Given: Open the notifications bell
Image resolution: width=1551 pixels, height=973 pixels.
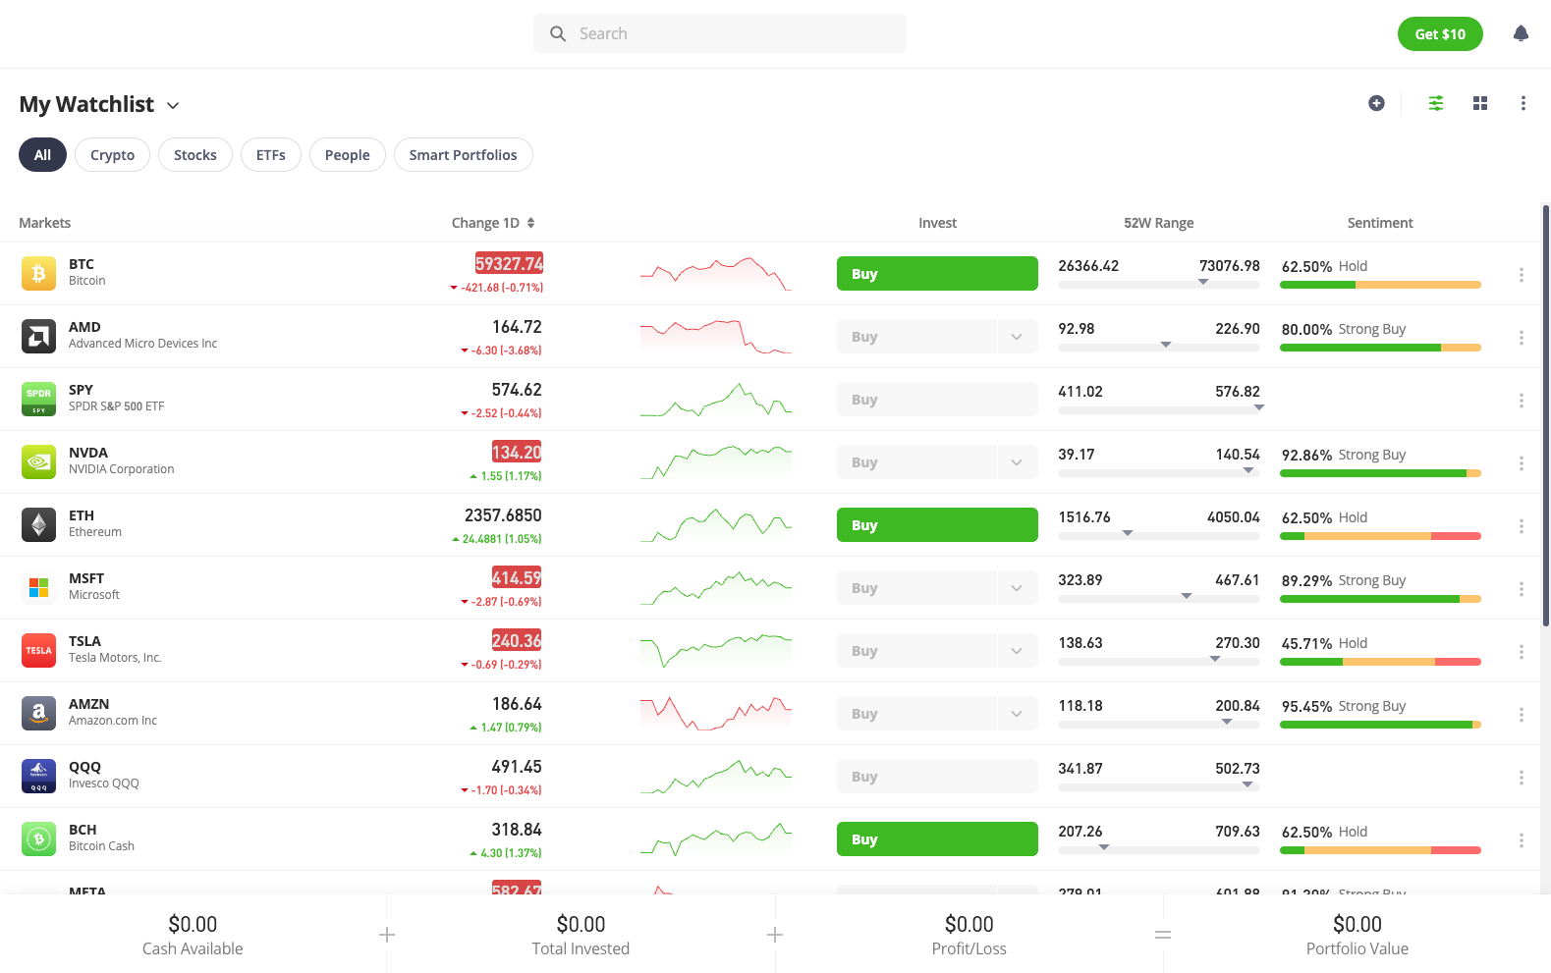Looking at the screenshot, I should point(1521,33).
